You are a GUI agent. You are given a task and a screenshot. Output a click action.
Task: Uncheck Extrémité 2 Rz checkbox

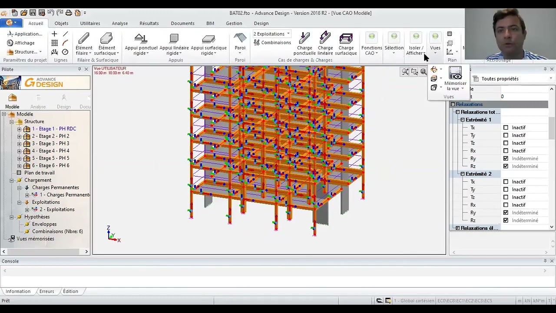click(x=506, y=220)
